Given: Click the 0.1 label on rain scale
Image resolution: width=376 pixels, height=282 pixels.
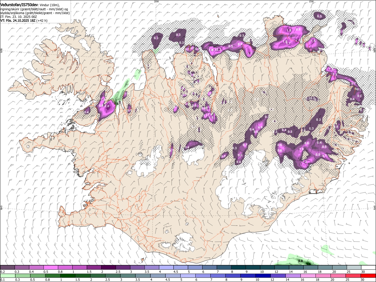Looking at the screenshot, I should [x=2, y=280].
